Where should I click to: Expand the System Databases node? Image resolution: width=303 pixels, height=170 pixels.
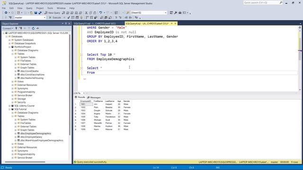[9, 40]
